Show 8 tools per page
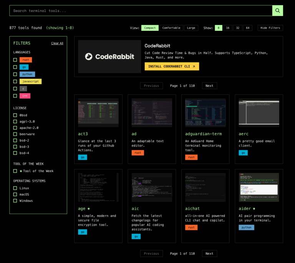The height and width of the screenshot is (263, 295). coord(219,28)
